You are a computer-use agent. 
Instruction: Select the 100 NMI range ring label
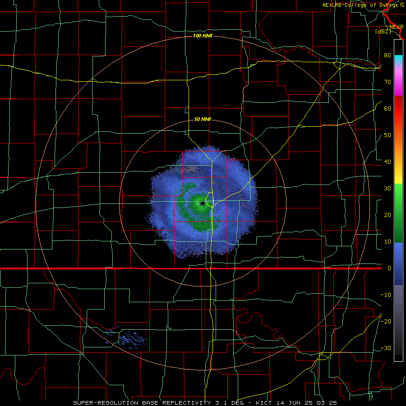203,36
